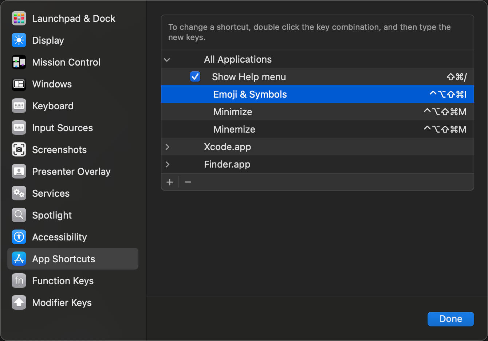The height and width of the screenshot is (341, 488).
Task: Open Presenter Overlay label in sidebar
Action: point(71,172)
